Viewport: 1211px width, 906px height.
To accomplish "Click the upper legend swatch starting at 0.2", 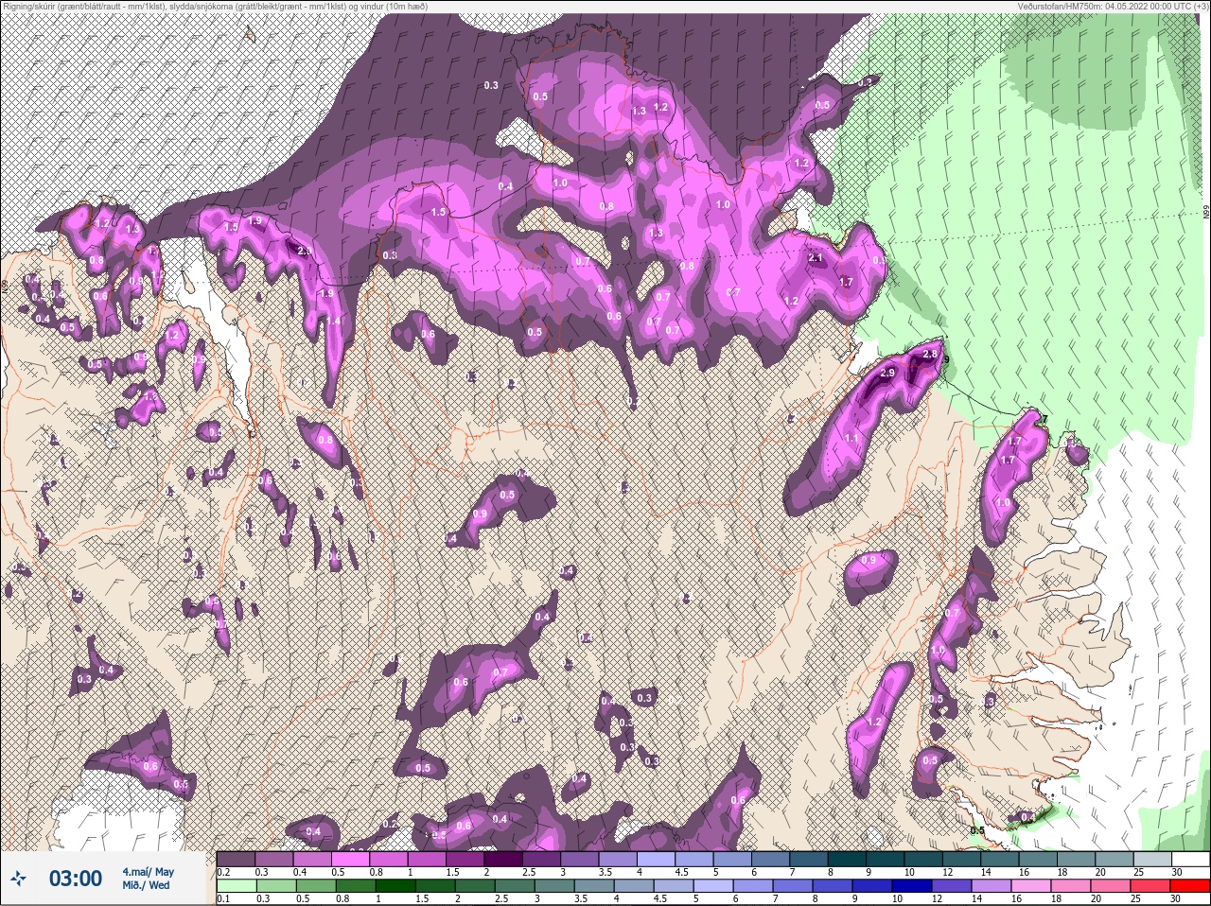I will 236,859.
